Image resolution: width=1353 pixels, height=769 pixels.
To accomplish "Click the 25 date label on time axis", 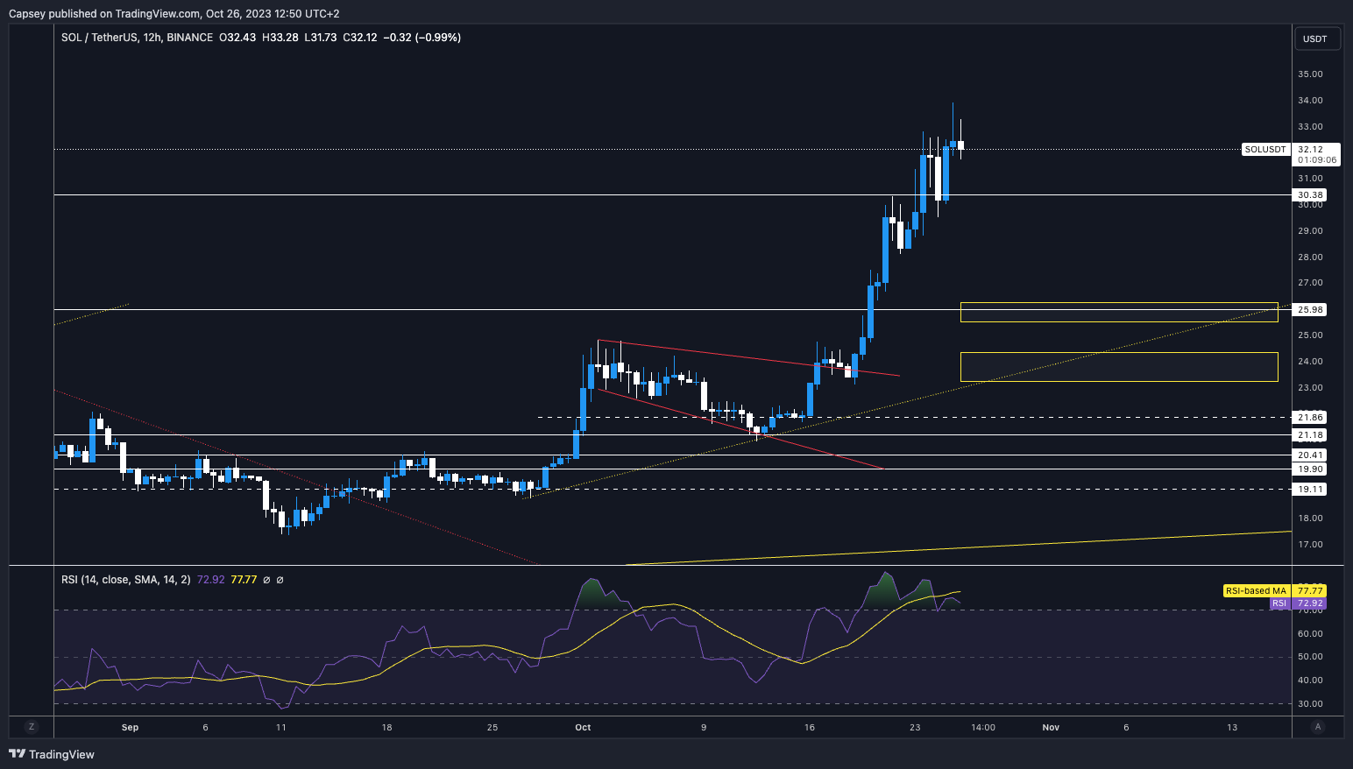I will click(492, 727).
